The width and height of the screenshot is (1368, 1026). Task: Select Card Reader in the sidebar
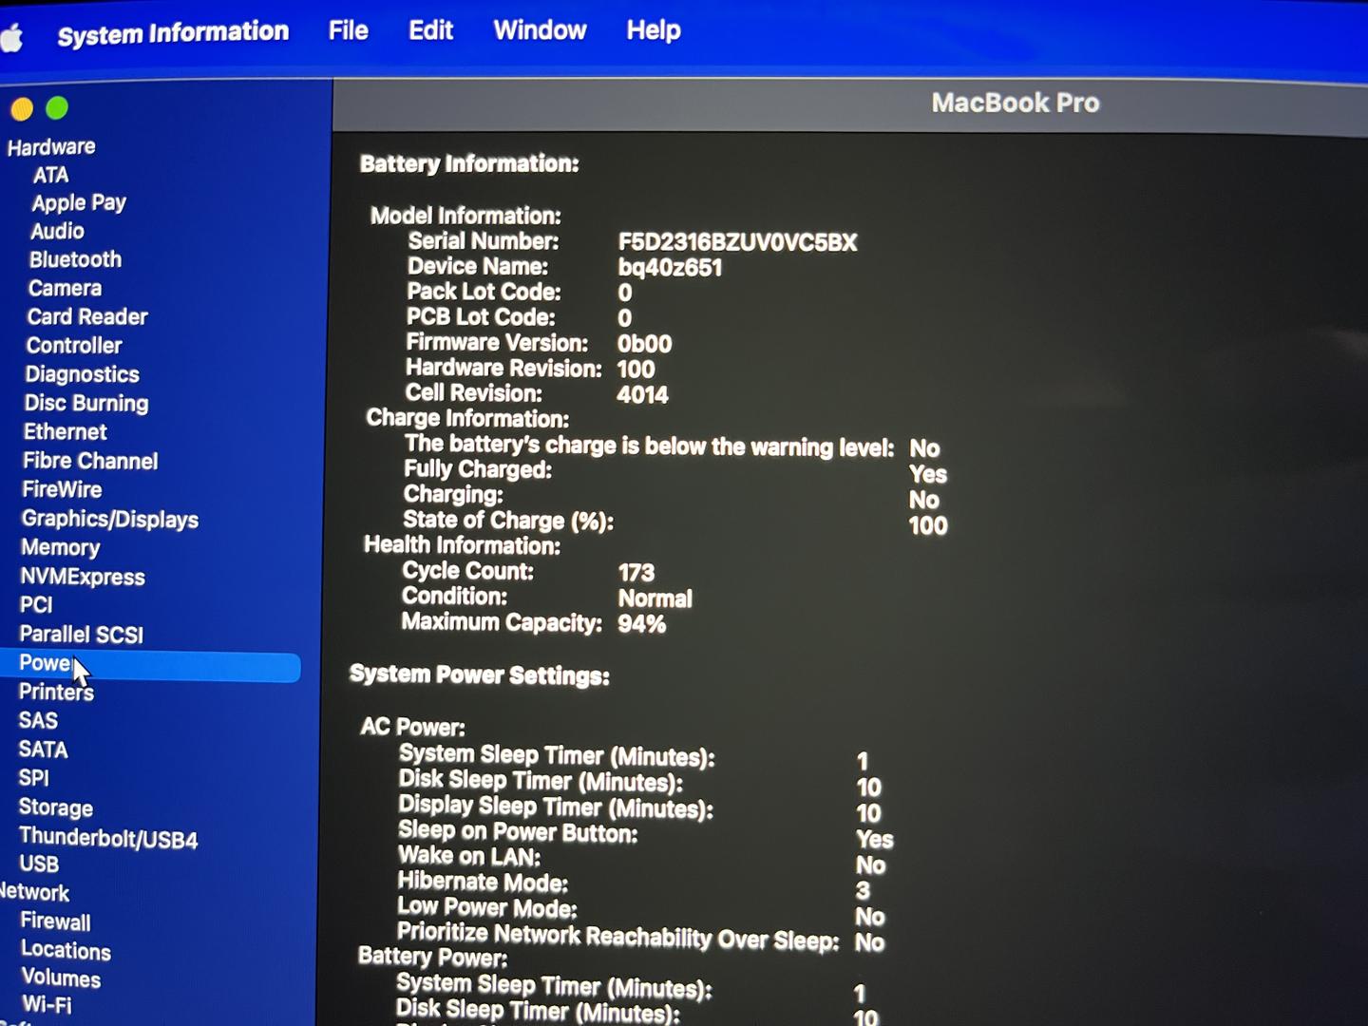87,317
